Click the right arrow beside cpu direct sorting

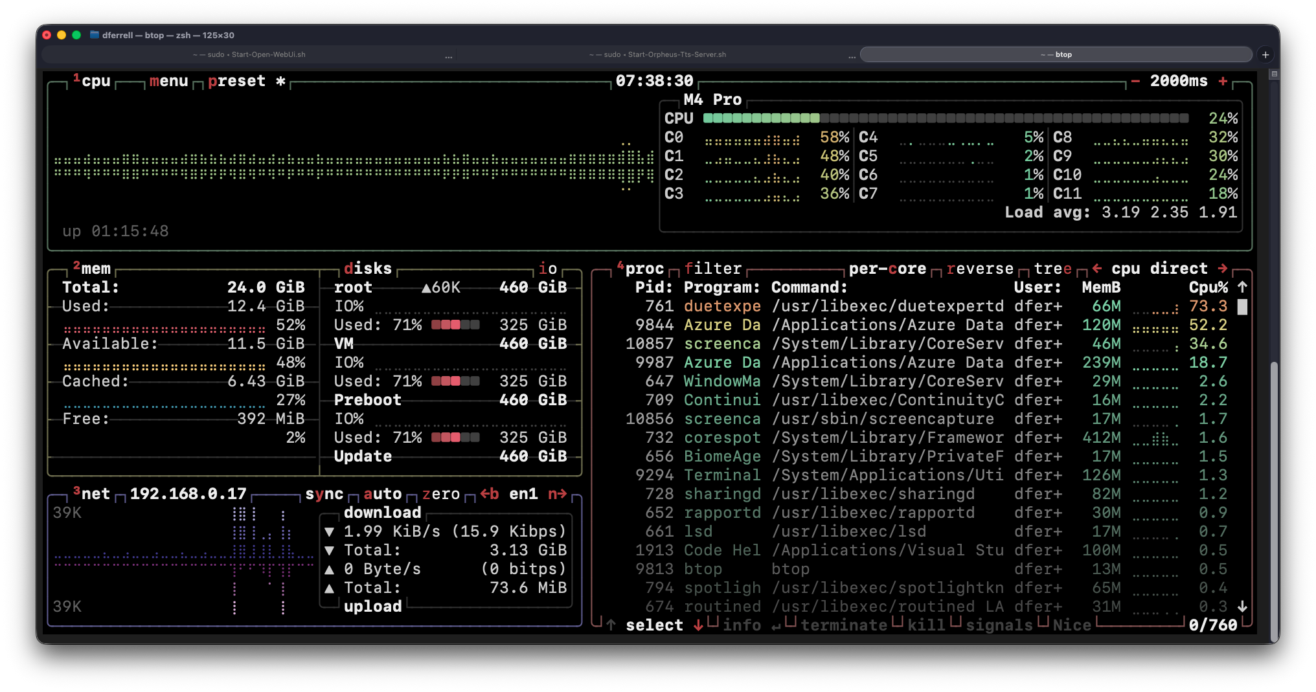(x=1223, y=269)
